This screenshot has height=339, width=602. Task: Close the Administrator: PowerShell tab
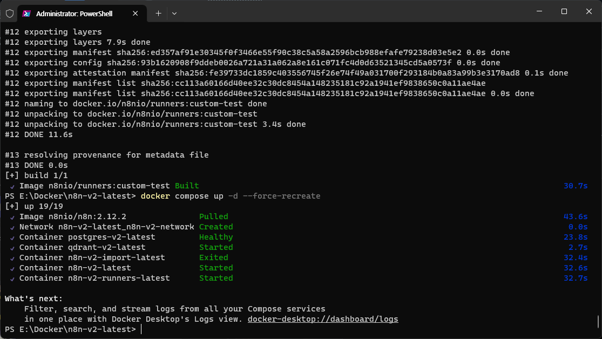[135, 13]
